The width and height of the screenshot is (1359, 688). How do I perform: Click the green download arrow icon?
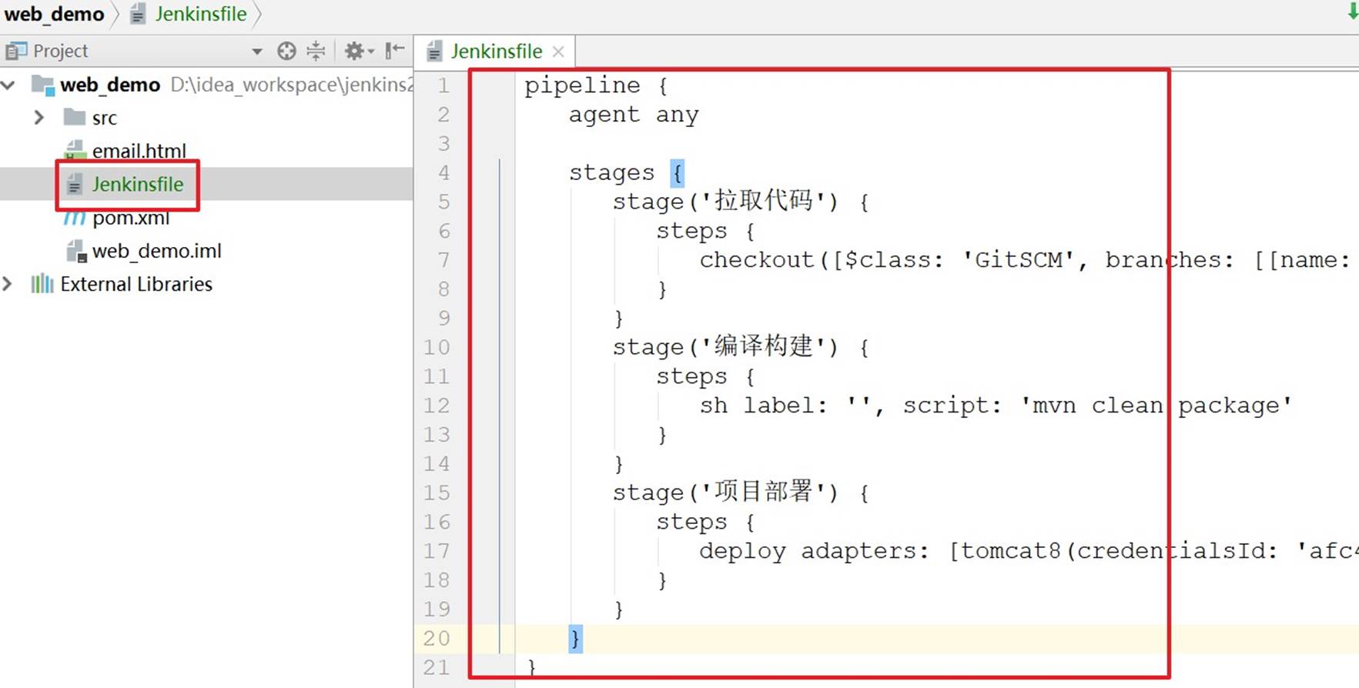coord(1352,12)
